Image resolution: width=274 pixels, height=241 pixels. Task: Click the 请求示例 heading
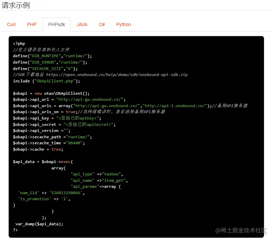(16, 5)
